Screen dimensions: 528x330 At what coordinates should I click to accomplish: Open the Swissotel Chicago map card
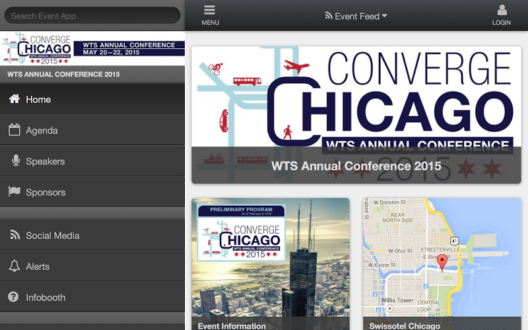pyautogui.click(x=442, y=264)
